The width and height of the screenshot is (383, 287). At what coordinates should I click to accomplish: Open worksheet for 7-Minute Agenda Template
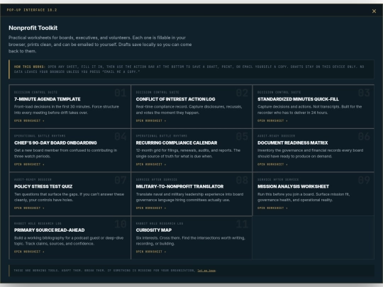29,120
